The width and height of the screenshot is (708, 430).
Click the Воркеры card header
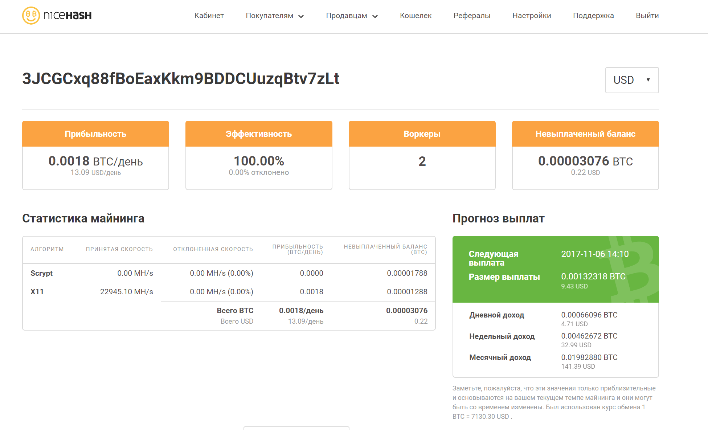click(x=422, y=134)
